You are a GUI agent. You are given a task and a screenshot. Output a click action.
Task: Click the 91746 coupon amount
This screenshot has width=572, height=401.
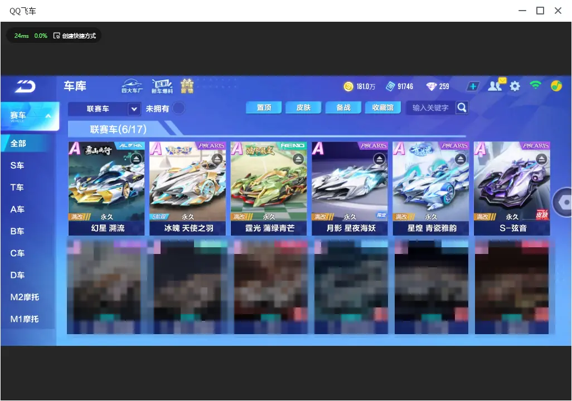(x=405, y=86)
